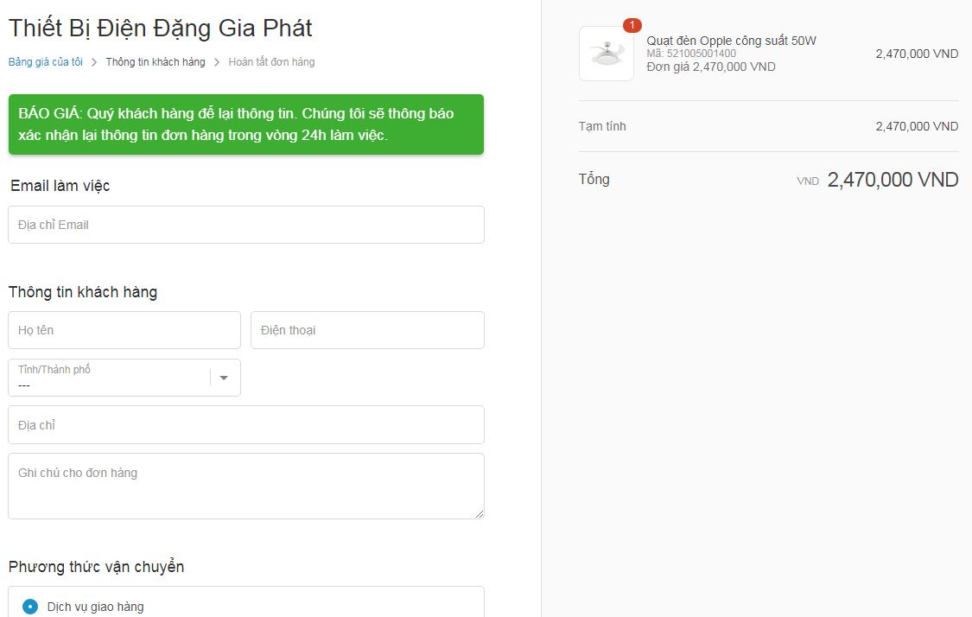
Task: Focus the Họ tên text field
Action: pos(124,330)
